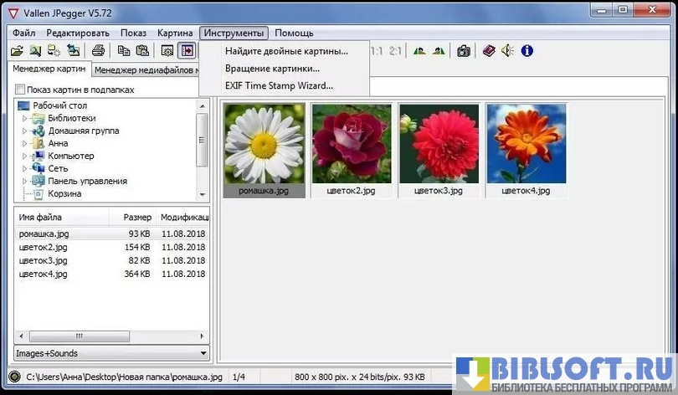
Task: Click the red book help icon
Action: coord(489,51)
